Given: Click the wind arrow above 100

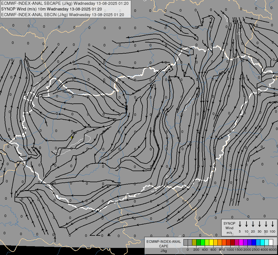Looking at the screenshot, I should click(273, 224).
